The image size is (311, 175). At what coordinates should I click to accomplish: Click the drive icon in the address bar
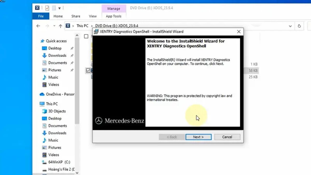tap(68, 26)
